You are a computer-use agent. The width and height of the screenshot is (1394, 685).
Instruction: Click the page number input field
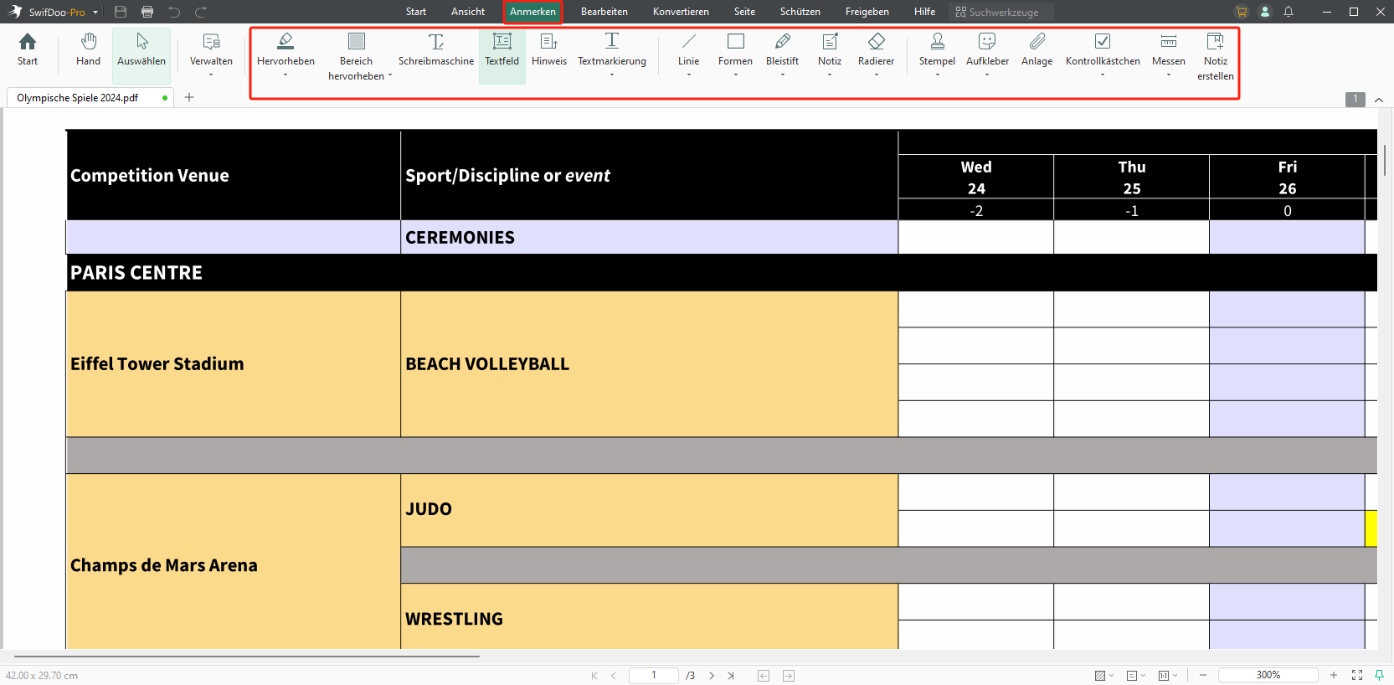pyautogui.click(x=654, y=675)
